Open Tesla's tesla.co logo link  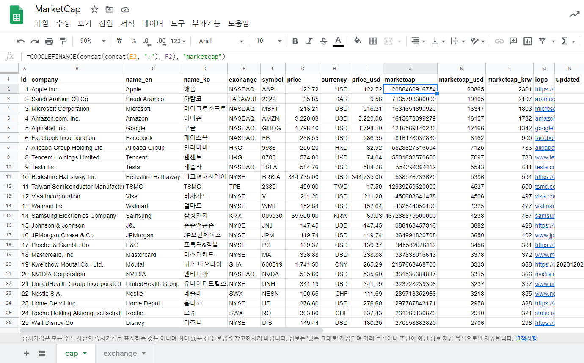[x=545, y=167]
